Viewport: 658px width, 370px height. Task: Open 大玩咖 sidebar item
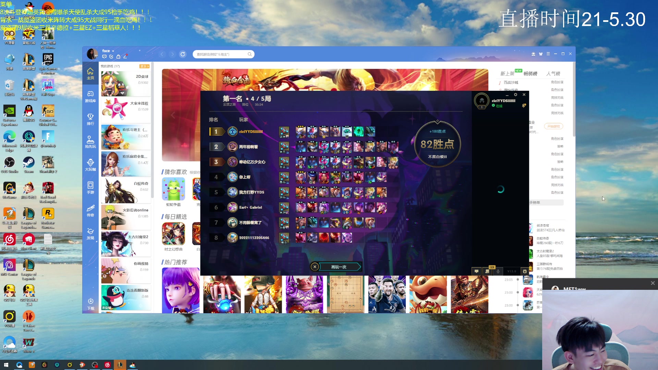(x=90, y=165)
